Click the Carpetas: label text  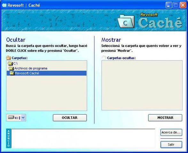[x=20, y=58]
